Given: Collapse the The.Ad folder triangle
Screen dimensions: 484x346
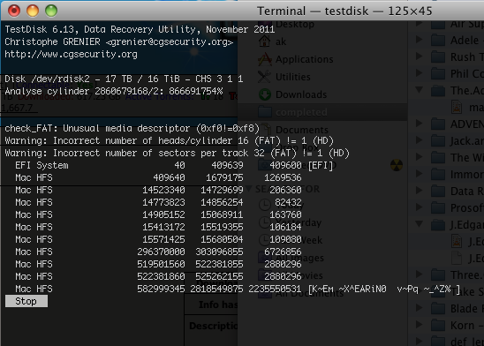Looking at the screenshot, I should pyautogui.click(x=419, y=90).
